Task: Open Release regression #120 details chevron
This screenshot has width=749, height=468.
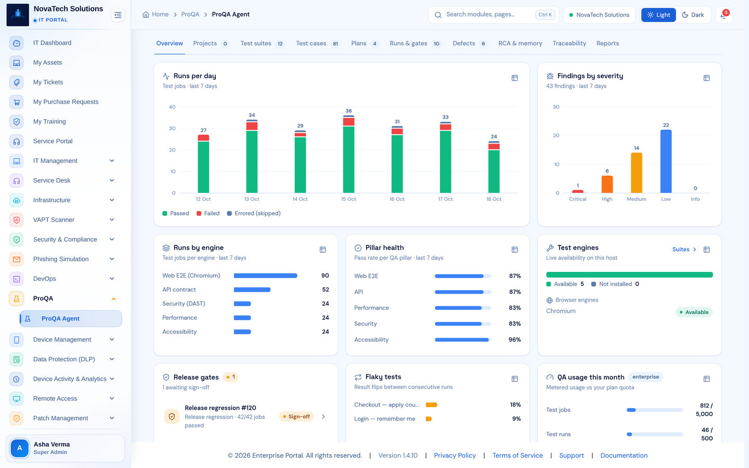Action: (x=324, y=417)
